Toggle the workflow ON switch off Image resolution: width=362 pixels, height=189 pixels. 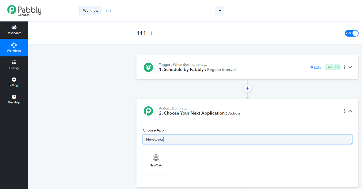tap(351, 33)
